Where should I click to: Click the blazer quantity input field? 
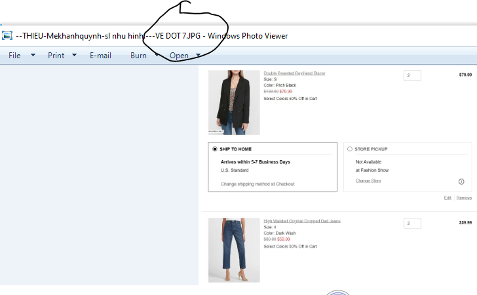point(412,75)
